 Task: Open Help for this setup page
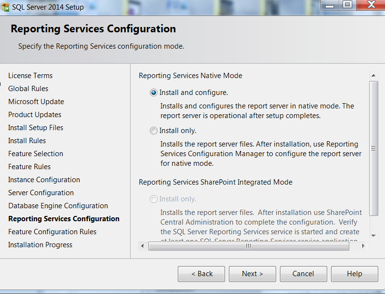[354, 274]
